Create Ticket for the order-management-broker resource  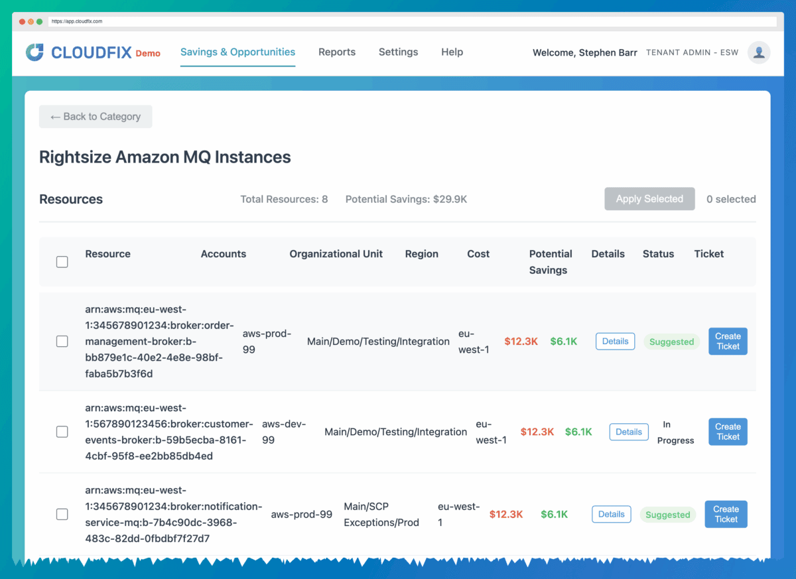728,341
